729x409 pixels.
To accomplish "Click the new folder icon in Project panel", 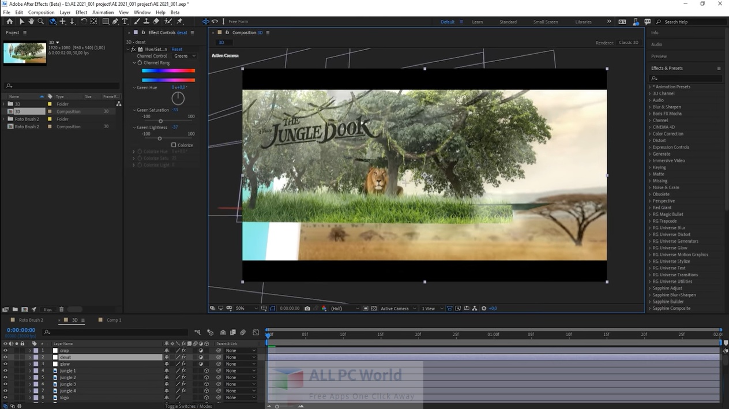I will coord(15,309).
